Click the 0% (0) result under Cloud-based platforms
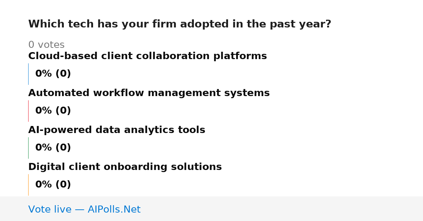Viewport: 423px width, 221px height. click(53, 74)
